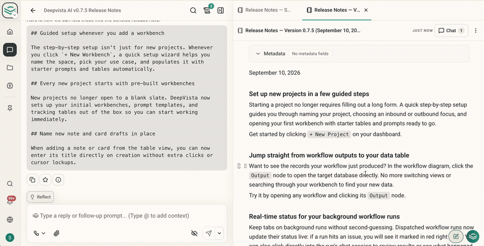Image resolution: width=484 pixels, height=246 pixels.
Task: Click the Reflect suggestion chip
Action: pos(40,197)
